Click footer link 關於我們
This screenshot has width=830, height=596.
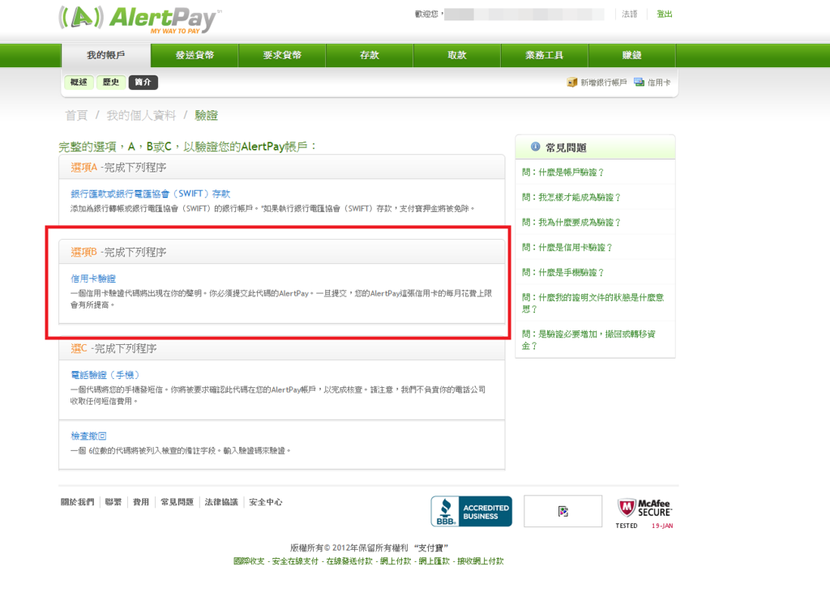tap(77, 502)
